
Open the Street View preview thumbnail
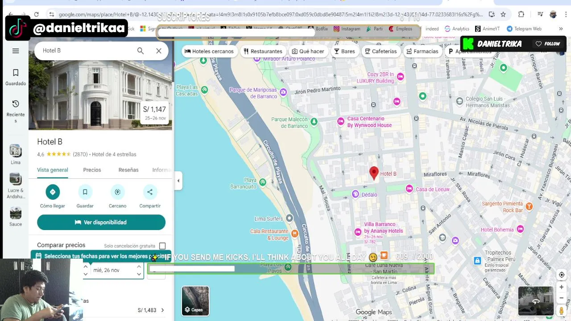click(x=536, y=301)
